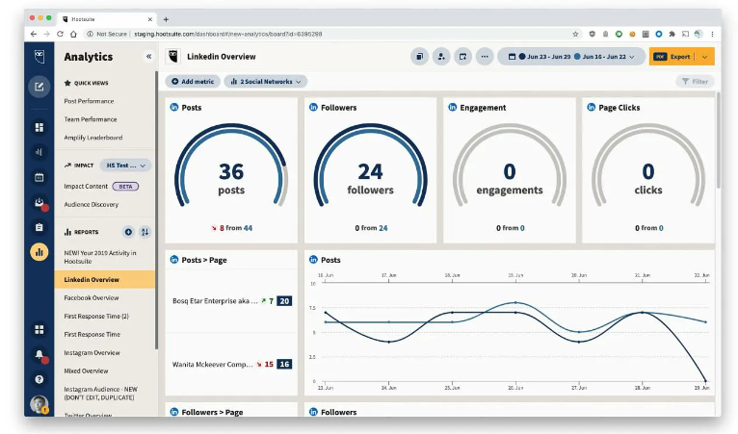The image size is (738, 434).
Task: Open 'NEW! Your 2019 Activity in Hootsuite' report
Action: click(x=100, y=257)
